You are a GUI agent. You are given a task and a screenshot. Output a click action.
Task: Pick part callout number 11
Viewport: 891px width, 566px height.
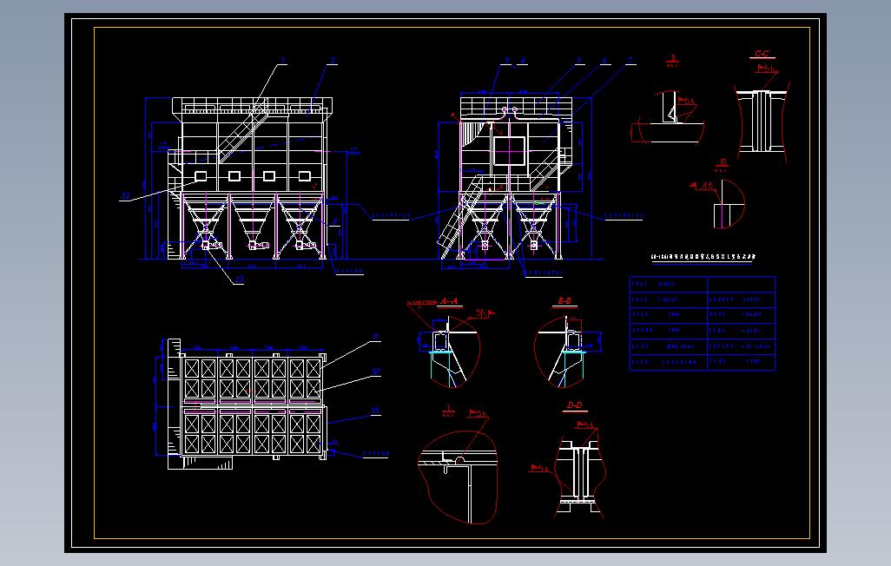pos(375,411)
